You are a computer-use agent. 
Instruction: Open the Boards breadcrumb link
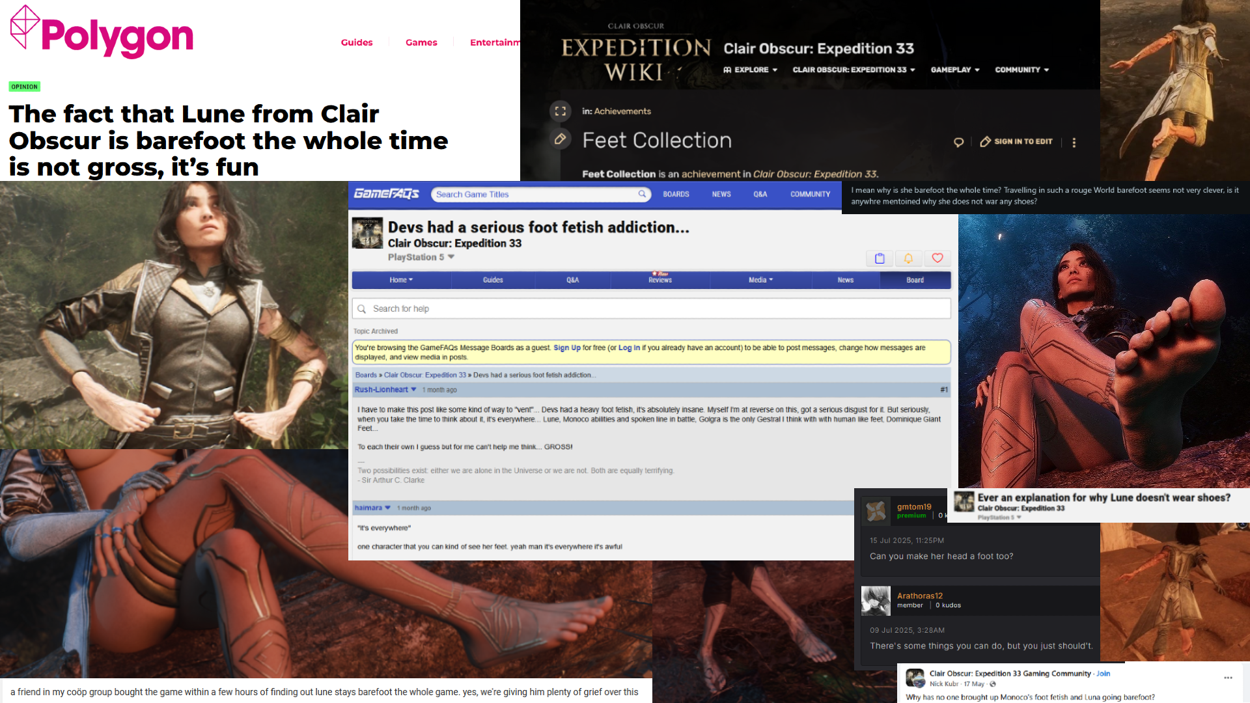pos(366,375)
